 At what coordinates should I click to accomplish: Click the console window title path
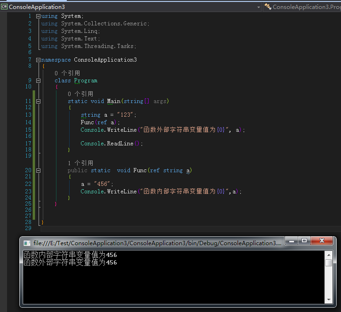158,243
